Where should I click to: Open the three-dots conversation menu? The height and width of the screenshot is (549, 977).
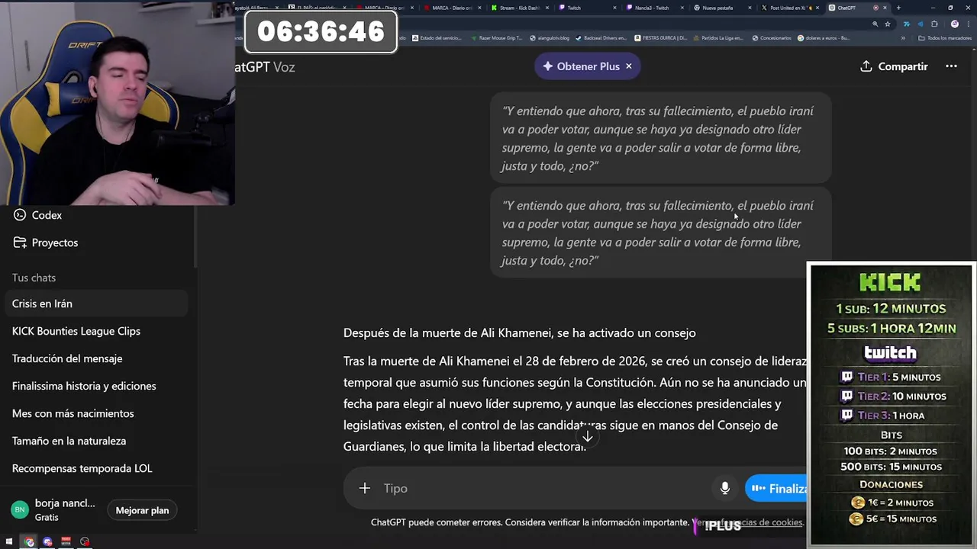[x=951, y=66]
